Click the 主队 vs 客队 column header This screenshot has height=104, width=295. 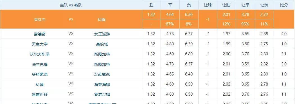pyautogui.click(x=71, y=5)
